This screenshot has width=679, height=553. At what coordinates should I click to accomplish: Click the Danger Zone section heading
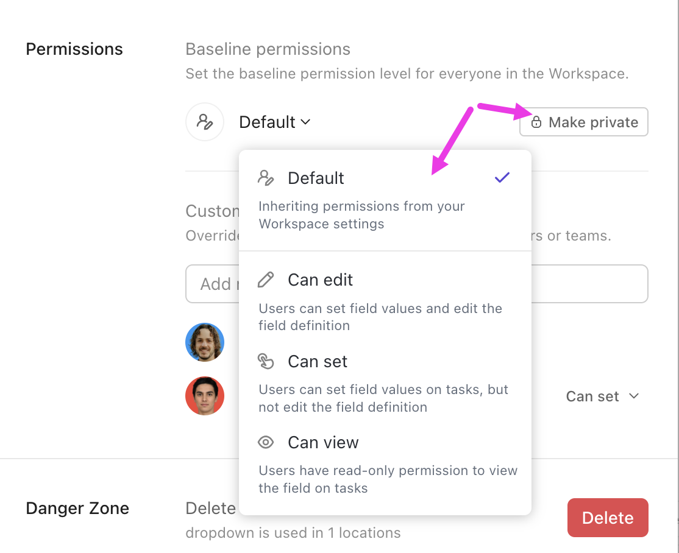(77, 508)
